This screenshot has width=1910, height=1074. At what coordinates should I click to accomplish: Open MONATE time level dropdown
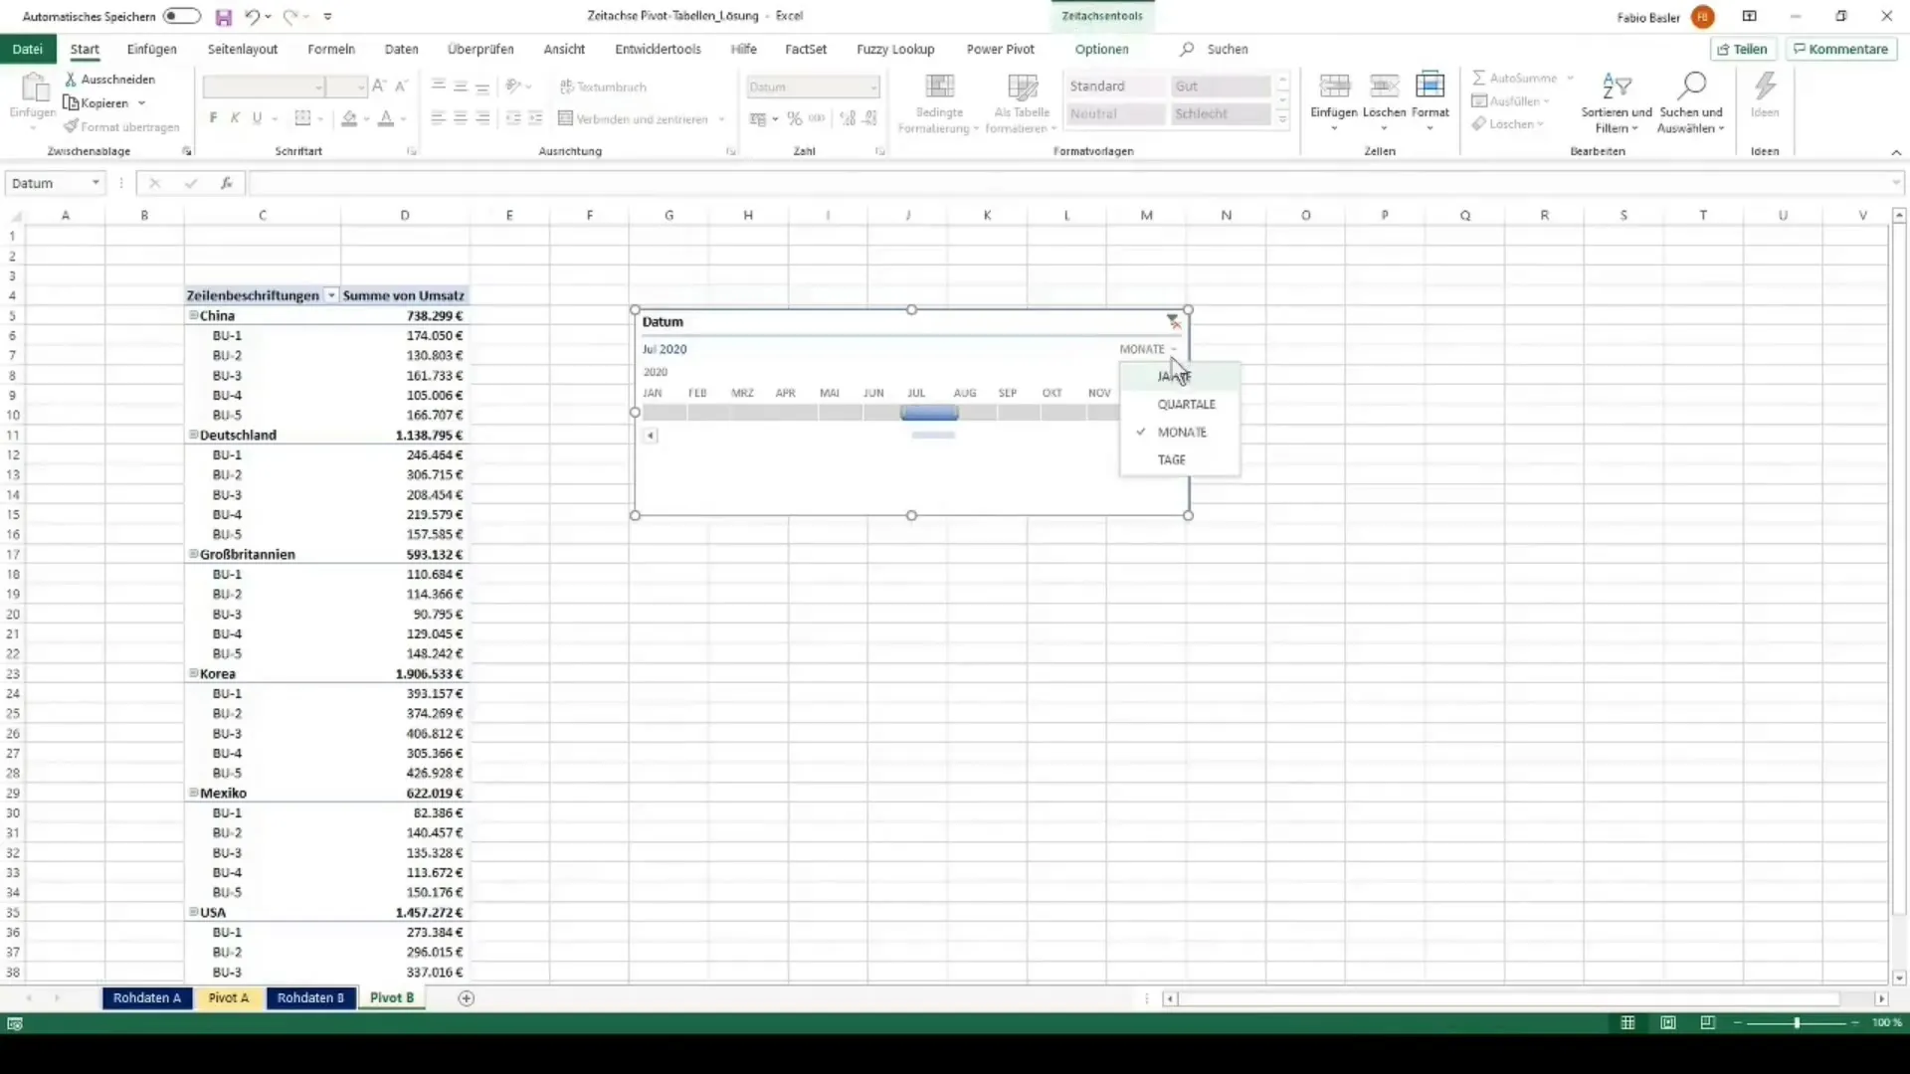coord(1148,349)
